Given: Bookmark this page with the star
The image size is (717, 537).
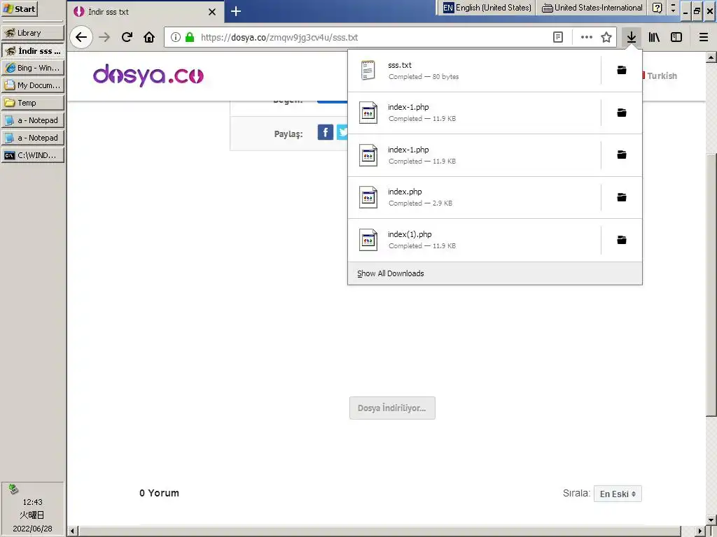Looking at the screenshot, I should tap(606, 38).
